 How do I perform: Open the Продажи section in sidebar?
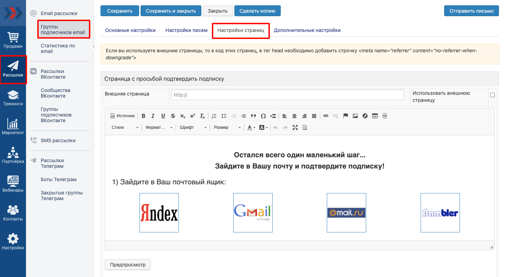[13, 40]
